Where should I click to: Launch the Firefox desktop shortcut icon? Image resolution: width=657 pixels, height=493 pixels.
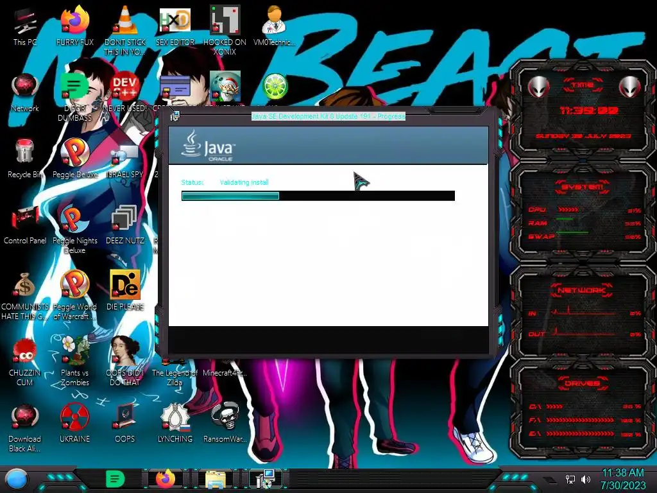point(74,20)
